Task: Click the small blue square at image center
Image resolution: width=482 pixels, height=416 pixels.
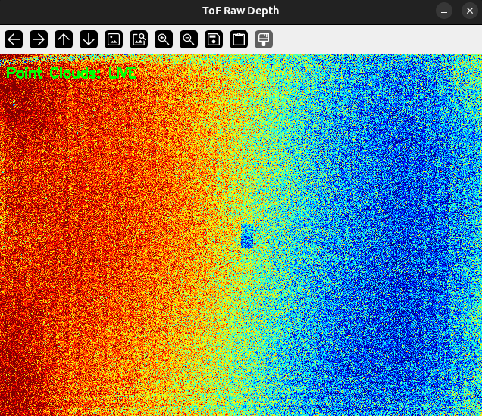Action: (x=246, y=240)
